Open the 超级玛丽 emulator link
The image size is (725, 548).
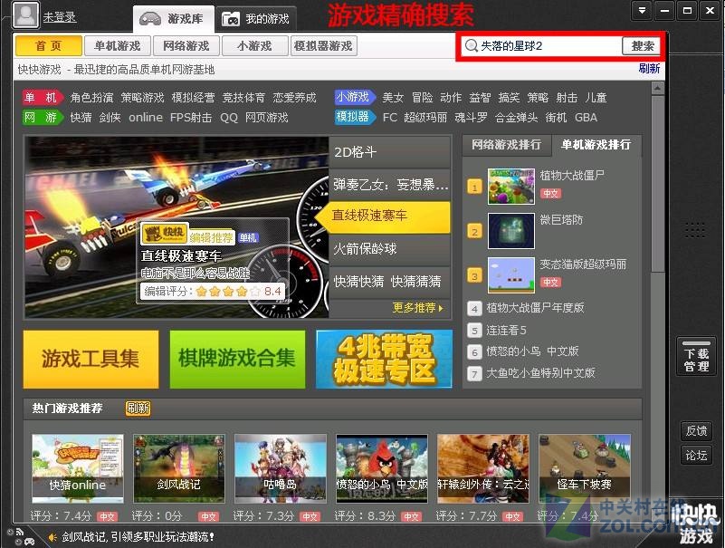coord(425,118)
